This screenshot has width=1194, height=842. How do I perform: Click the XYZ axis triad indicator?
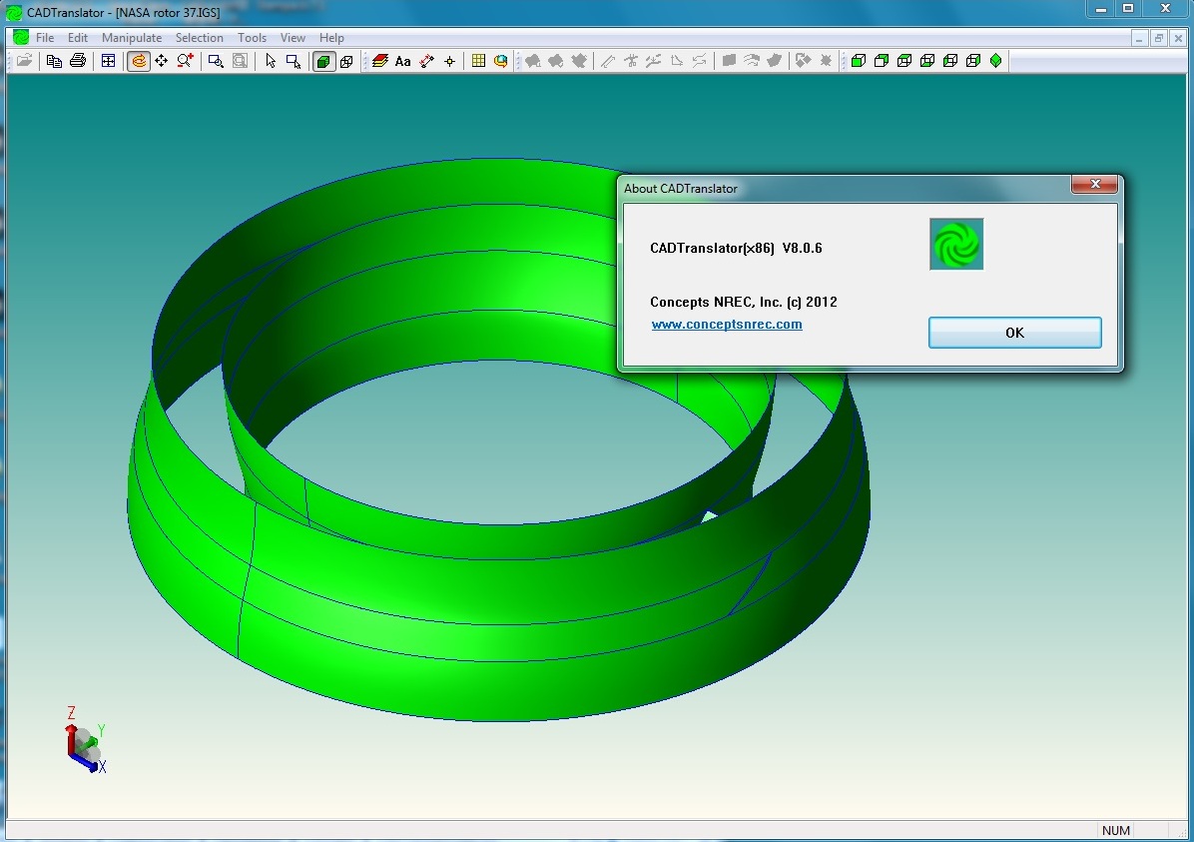[x=85, y=741]
